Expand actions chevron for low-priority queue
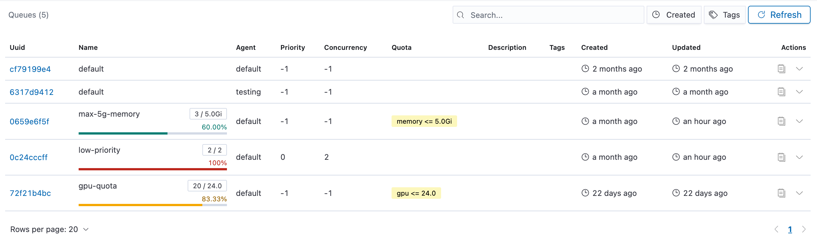Image resolution: width=817 pixels, height=248 pixels. (x=799, y=157)
